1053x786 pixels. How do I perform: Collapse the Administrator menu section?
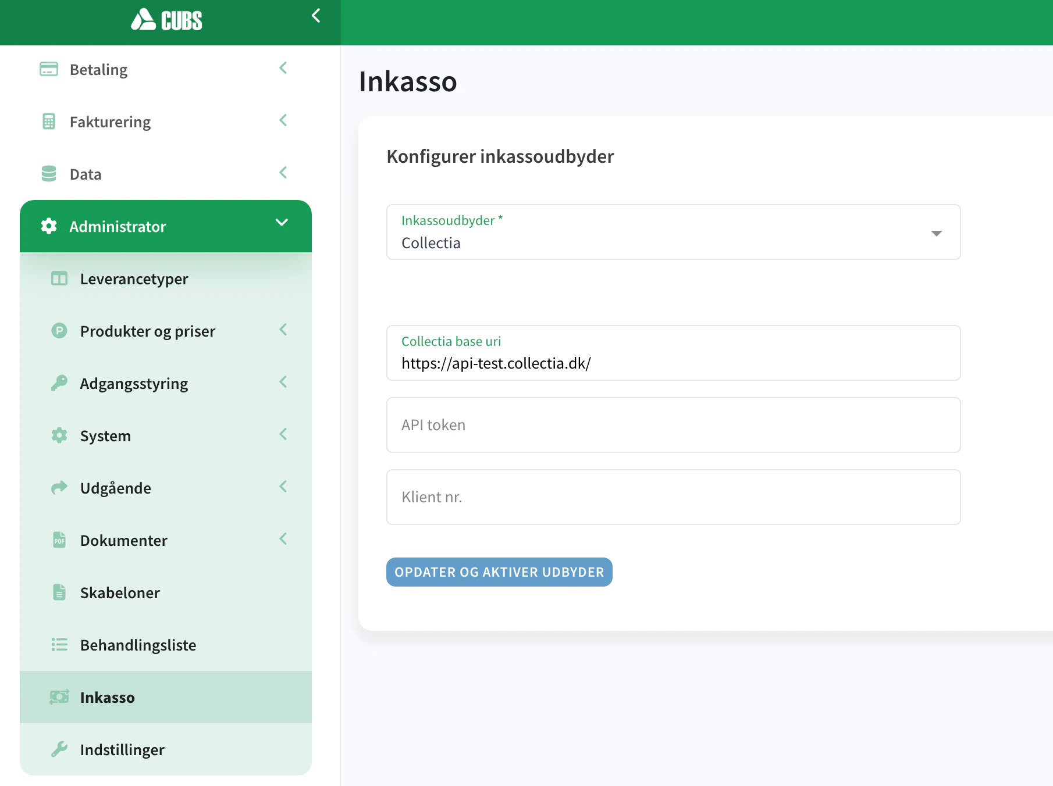(282, 223)
